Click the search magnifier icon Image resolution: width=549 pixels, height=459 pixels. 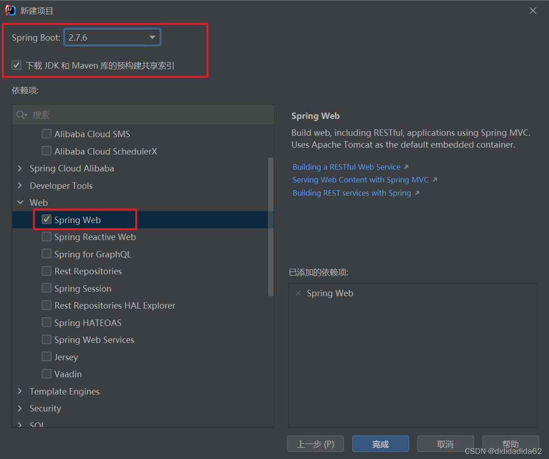coord(21,115)
